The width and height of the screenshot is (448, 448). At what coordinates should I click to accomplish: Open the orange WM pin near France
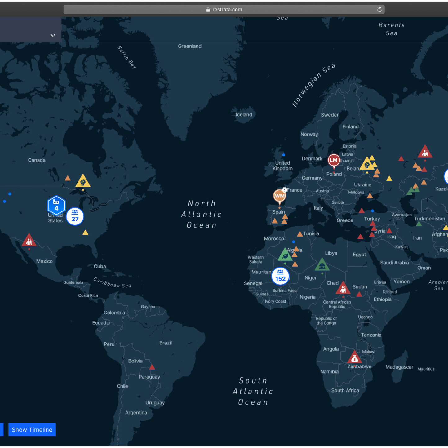pyautogui.click(x=279, y=197)
